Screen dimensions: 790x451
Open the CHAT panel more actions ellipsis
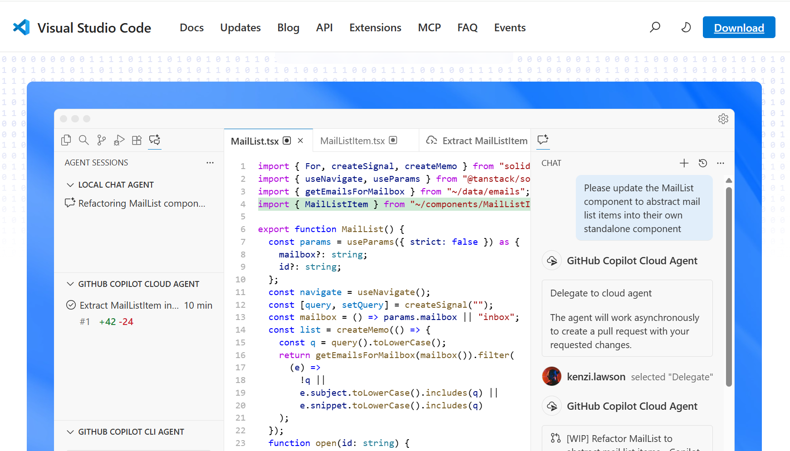click(721, 163)
